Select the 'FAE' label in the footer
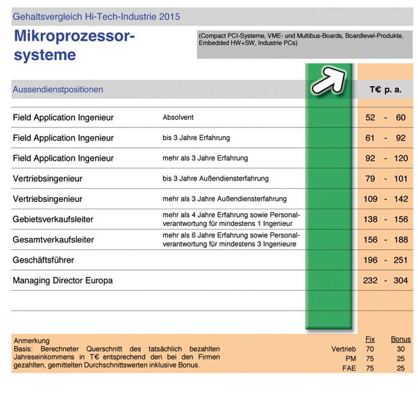This screenshot has height=398, width=418. 349,369
